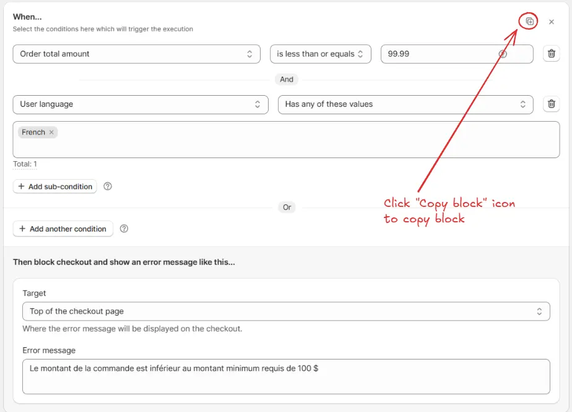
Task: Open help icon beside Add another condition
Action: [124, 229]
